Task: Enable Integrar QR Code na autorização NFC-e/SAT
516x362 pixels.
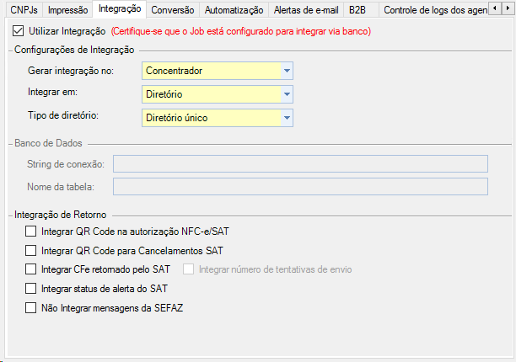Action: (31, 231)
